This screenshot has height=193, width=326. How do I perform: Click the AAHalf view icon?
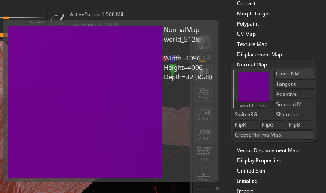[x=203, y=135]
